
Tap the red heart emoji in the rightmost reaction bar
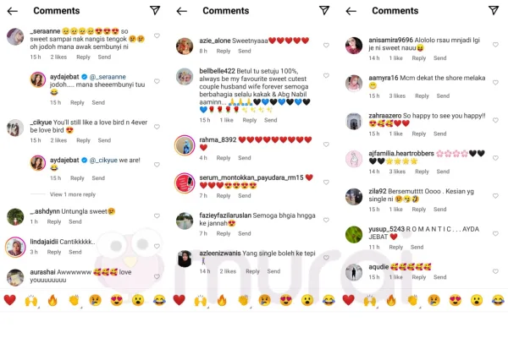tap(348, 300)
